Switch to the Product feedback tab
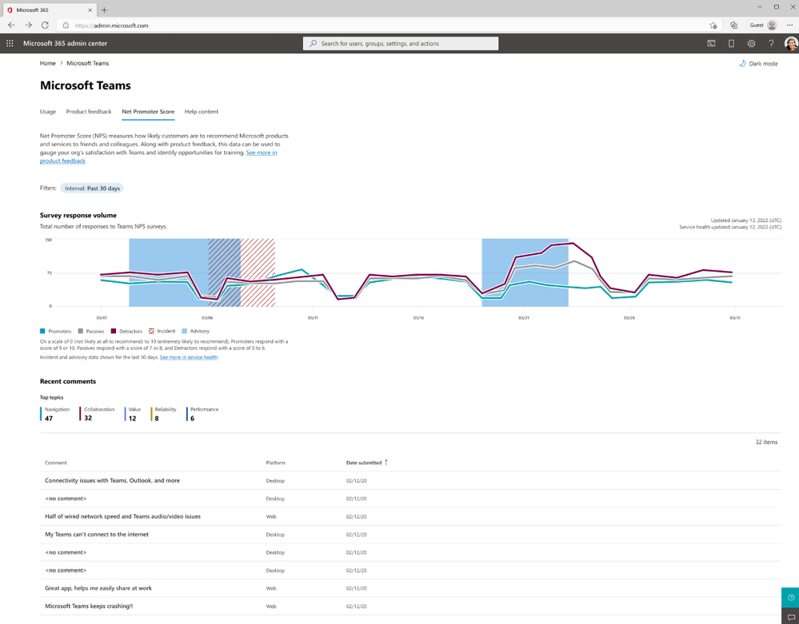799x624 pixels. [x=89, y=112]
